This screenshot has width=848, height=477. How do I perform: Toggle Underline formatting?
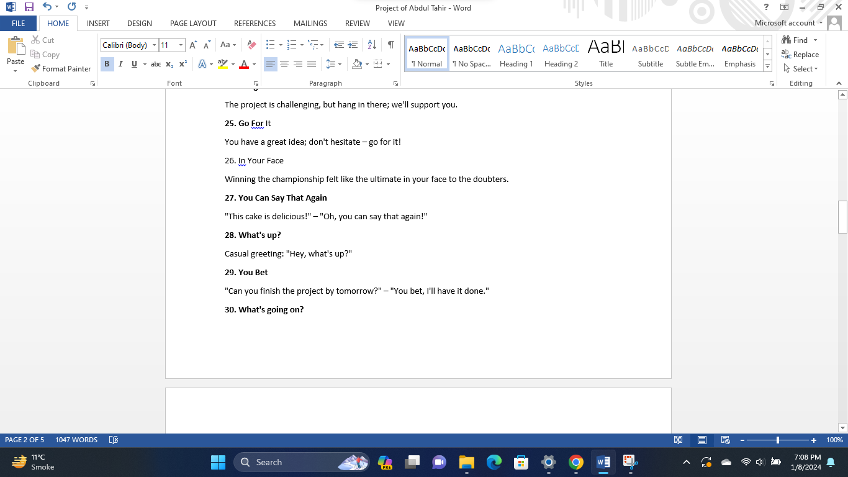(x=134, y=64)
